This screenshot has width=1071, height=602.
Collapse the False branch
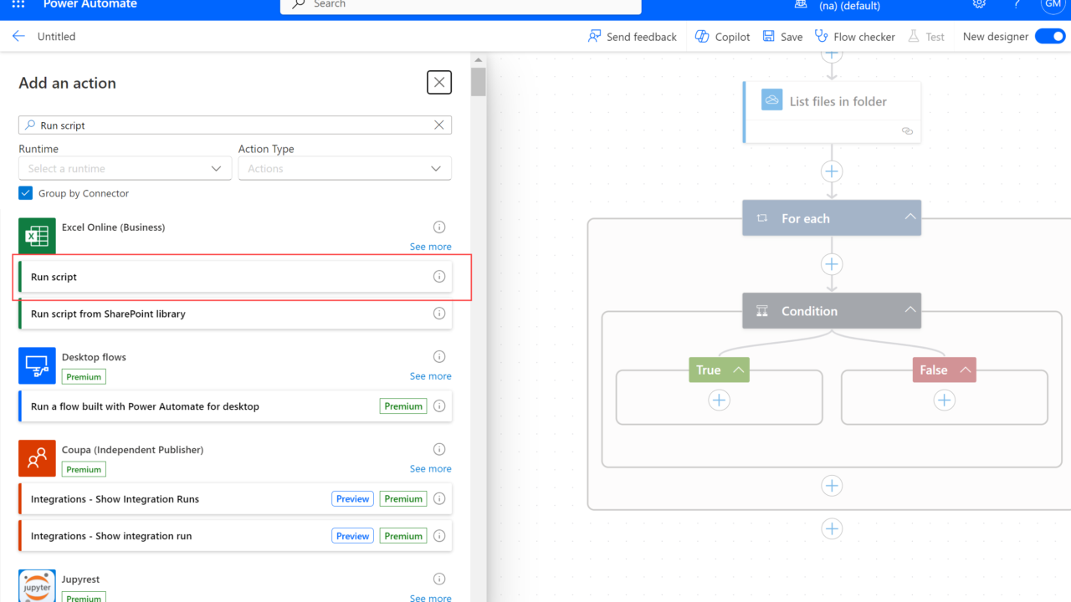coord(966,370)
